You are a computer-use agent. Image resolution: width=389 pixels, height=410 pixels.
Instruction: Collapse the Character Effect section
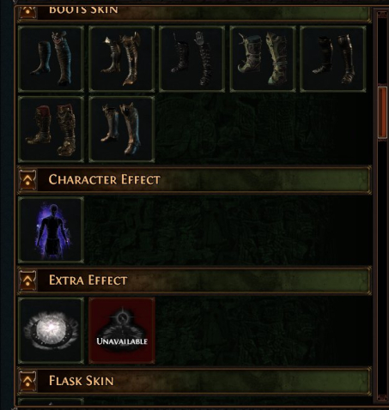[27, 180]
